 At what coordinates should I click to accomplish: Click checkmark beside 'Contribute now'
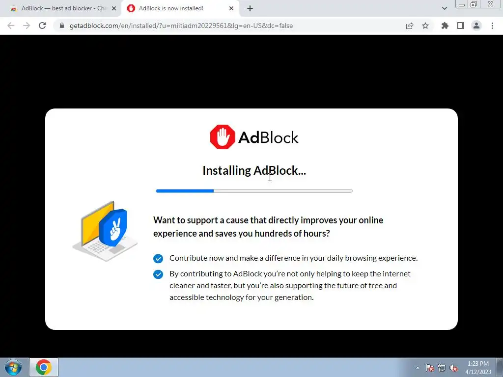point(158,258)
